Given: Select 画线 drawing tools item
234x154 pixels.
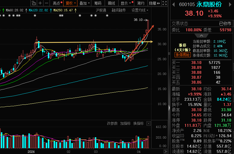Looking at the screenshot, I should click(111, 3).
